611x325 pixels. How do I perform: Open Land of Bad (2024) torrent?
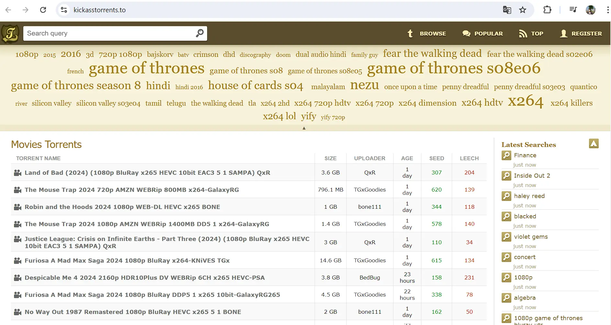tap(147, 173)
